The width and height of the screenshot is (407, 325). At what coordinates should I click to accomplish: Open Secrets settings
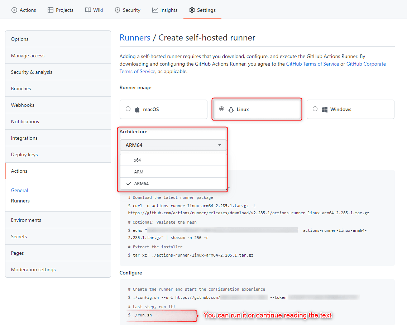[58, 236]
